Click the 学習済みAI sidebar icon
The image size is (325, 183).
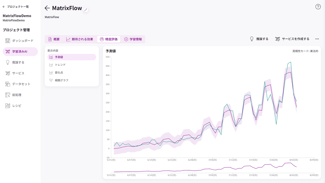point(8,52)
